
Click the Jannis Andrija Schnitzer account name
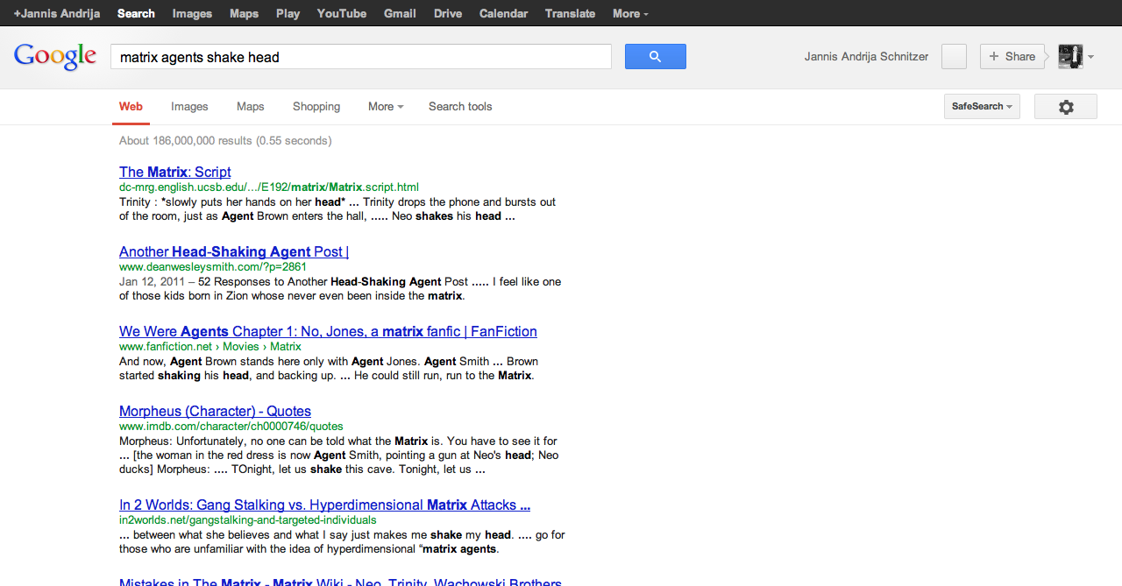tap(866, 56)
